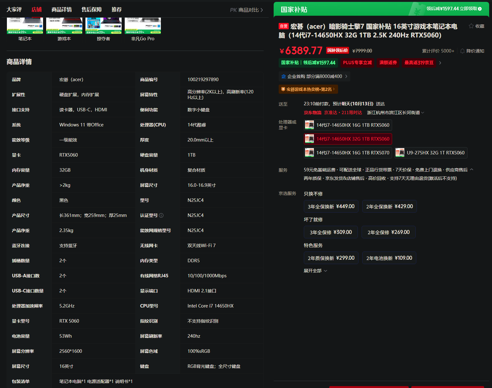
Task: Select the 16G 1TB RTX5060 configuration
Action: (348, 125)
